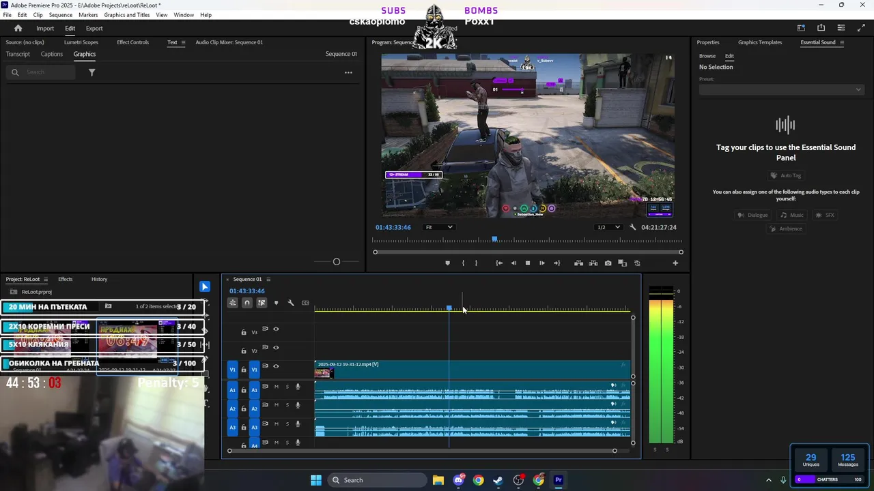Viewport: 874px width, 491px height.
Task: Open the Graphics panel three-dot options
Action: pos(348,72)
